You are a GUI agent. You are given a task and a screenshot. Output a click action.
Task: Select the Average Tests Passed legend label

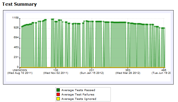click(78, 90)
